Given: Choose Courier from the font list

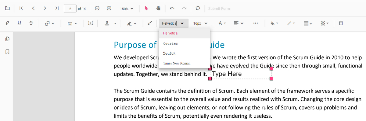Looking at the screenshot, I should coord(184,43).
